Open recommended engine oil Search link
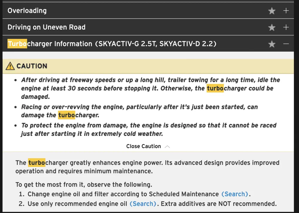The image size is (299, 213). [x=143, y=204]
